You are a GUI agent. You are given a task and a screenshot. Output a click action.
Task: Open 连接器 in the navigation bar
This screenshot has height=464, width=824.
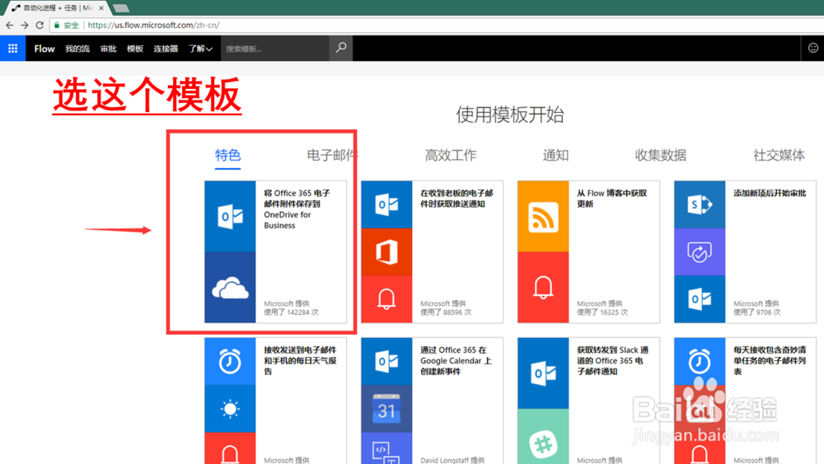(166, 49)
